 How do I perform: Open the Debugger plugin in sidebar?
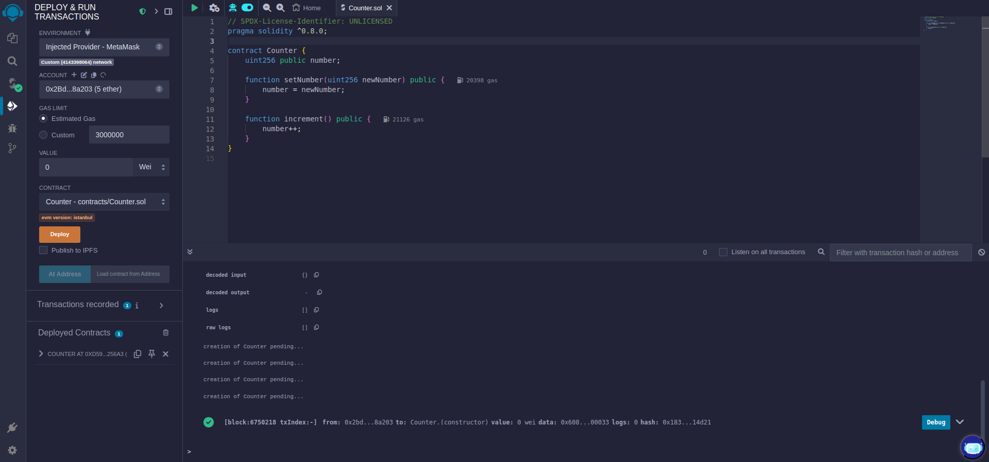[x=12, y=129]
